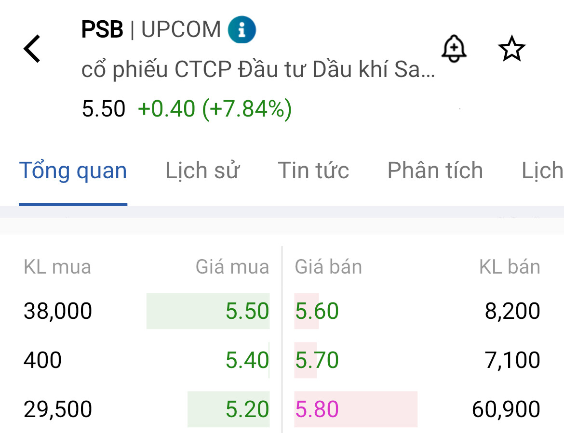Select ask price 5.70
The width and height of the screenshot is (564, 433).
pyautogui.click(x=317, y=360)
